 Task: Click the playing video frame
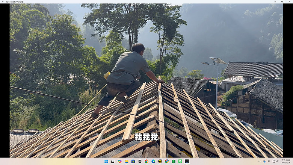[146, 80]
